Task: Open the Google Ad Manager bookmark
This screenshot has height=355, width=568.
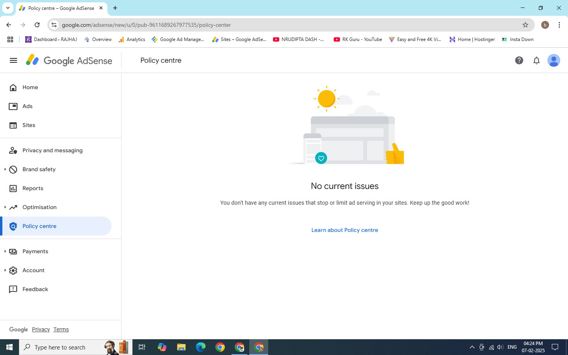Action: (x=178, y=39)
